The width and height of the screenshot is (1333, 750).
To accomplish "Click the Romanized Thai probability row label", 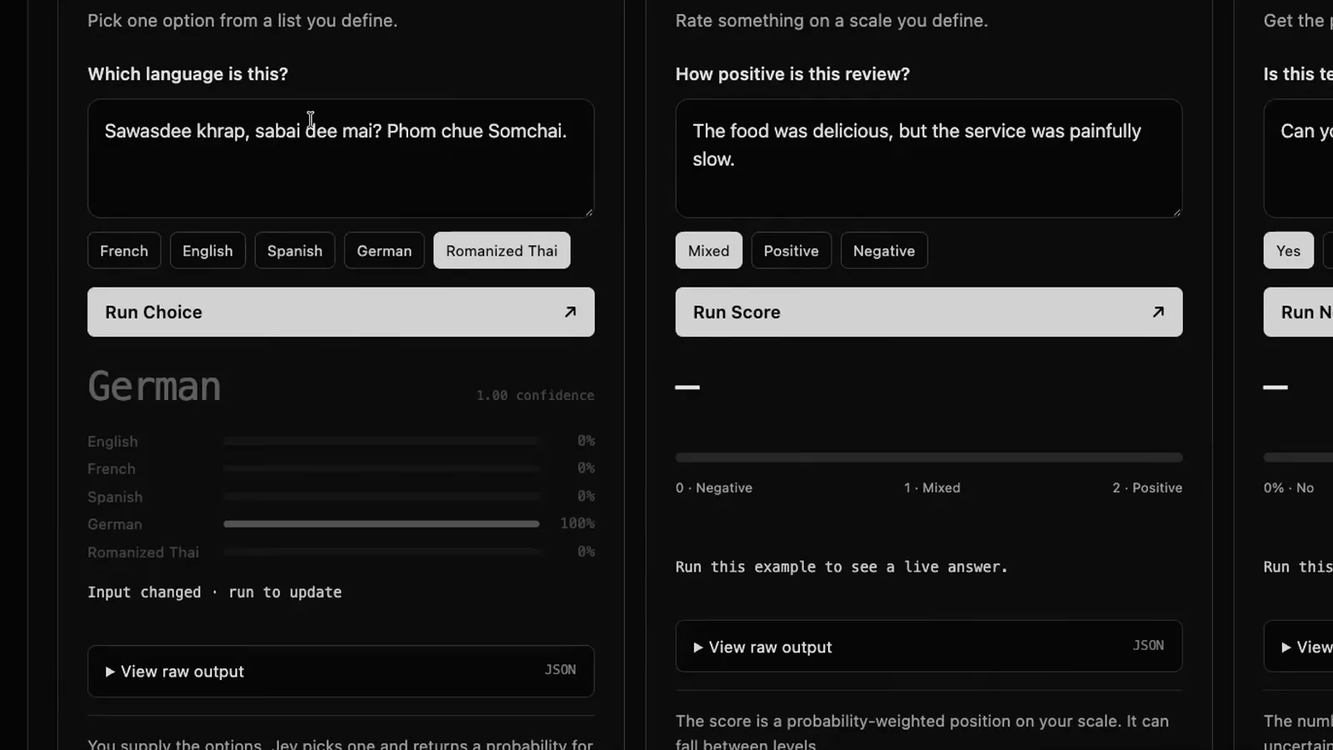I will pos(143,552).
